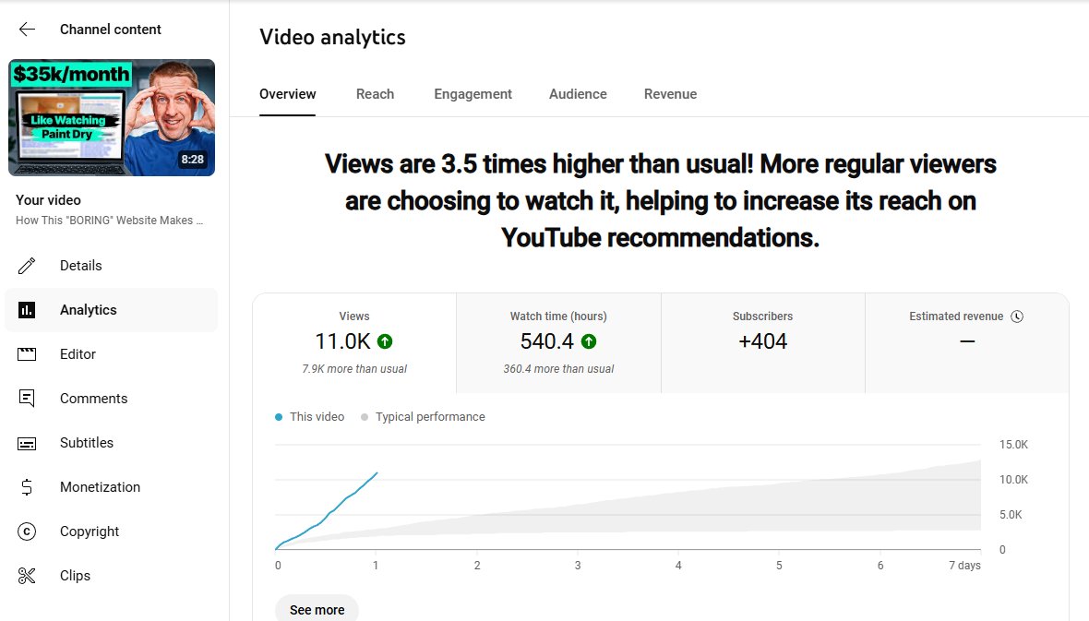Viewport: 1089px width, 621px height.
Task: Click the Channel content link
Action: tap(111, 30)
